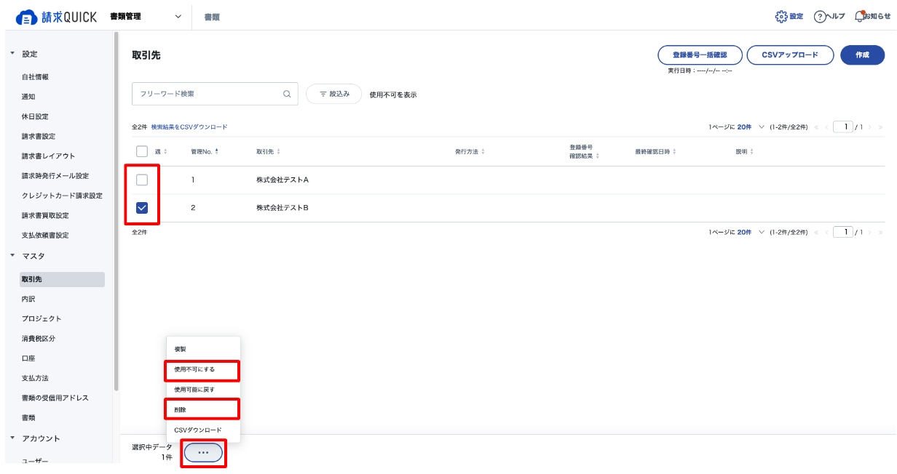Click the 請求QUICK logo
The height and width of the screenshot is (474, 897).
[x=56, y=17]
